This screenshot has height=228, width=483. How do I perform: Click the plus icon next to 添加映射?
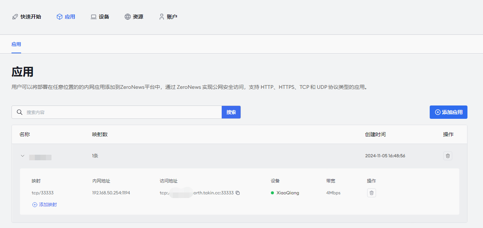35,205
